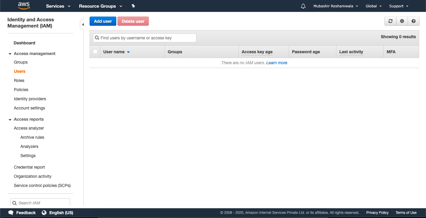The width and height of the screenshot is (426, 218).
Task: Click the Feedback button
Action: (22, 213)
